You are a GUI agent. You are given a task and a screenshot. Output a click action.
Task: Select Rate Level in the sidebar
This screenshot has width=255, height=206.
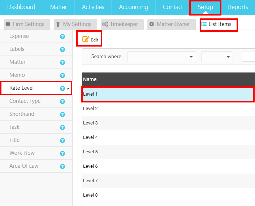click(x=36, y=88)
